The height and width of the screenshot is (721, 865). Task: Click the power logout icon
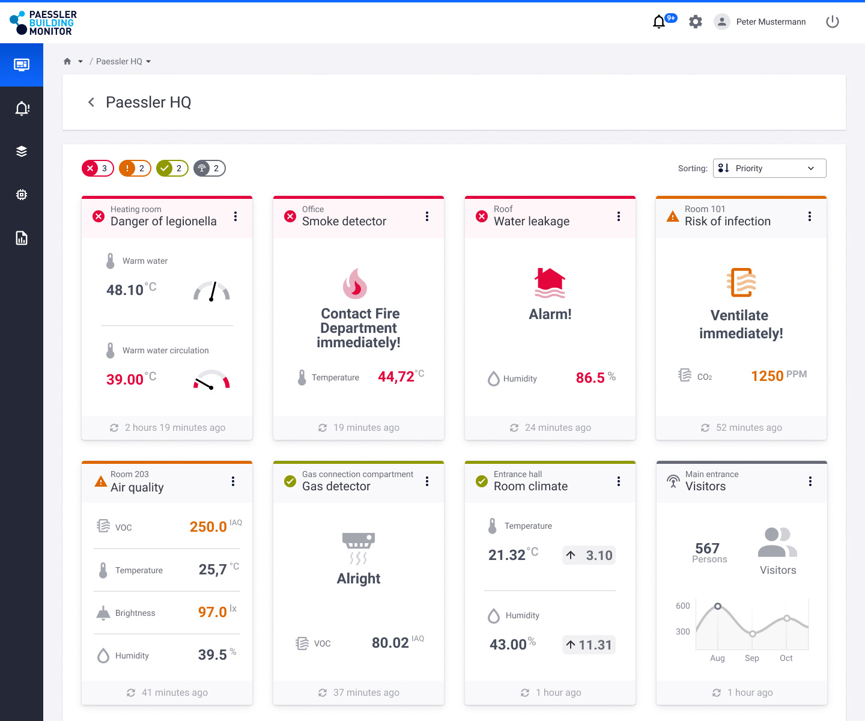pos(833,22)
